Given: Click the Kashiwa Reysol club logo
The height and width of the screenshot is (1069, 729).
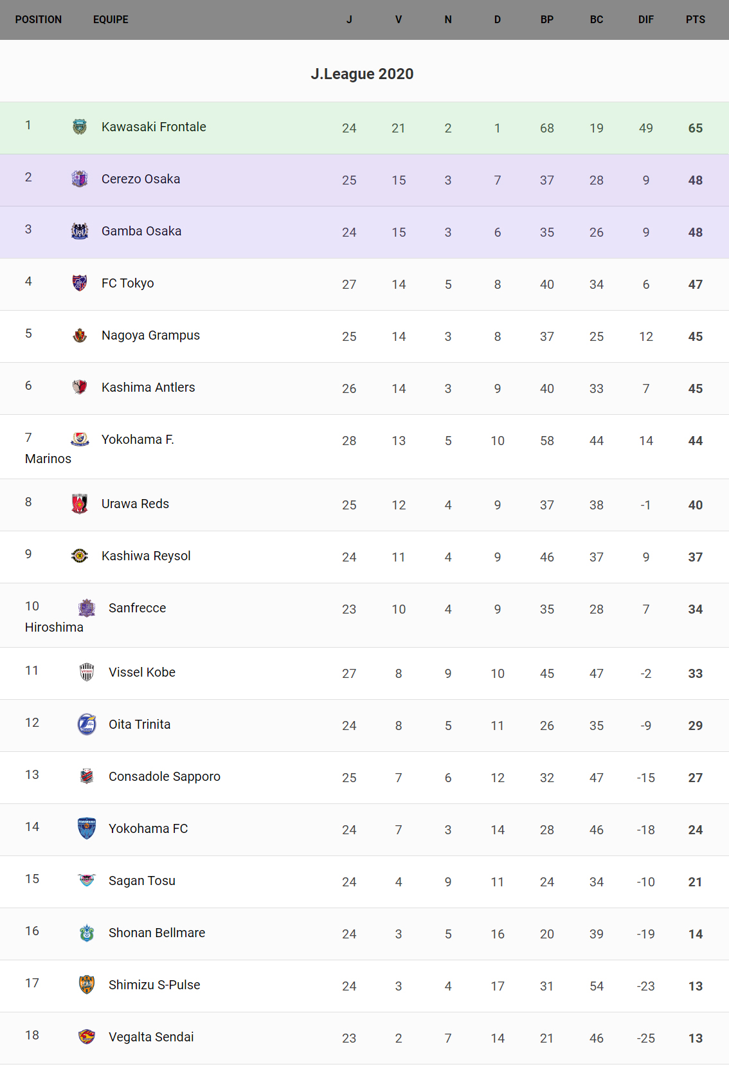Looking at the screenshot, I should (80, 556).
